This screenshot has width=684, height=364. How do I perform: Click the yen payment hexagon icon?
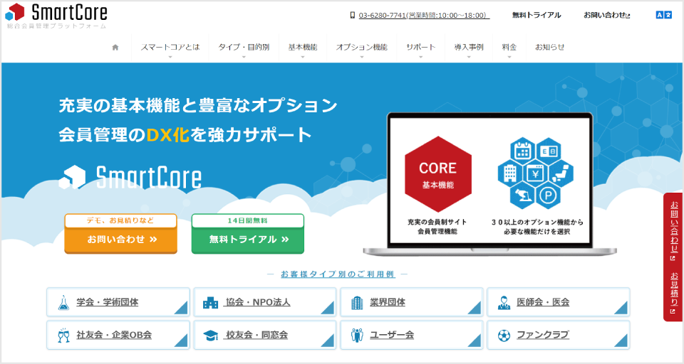[x=535, y=173]
